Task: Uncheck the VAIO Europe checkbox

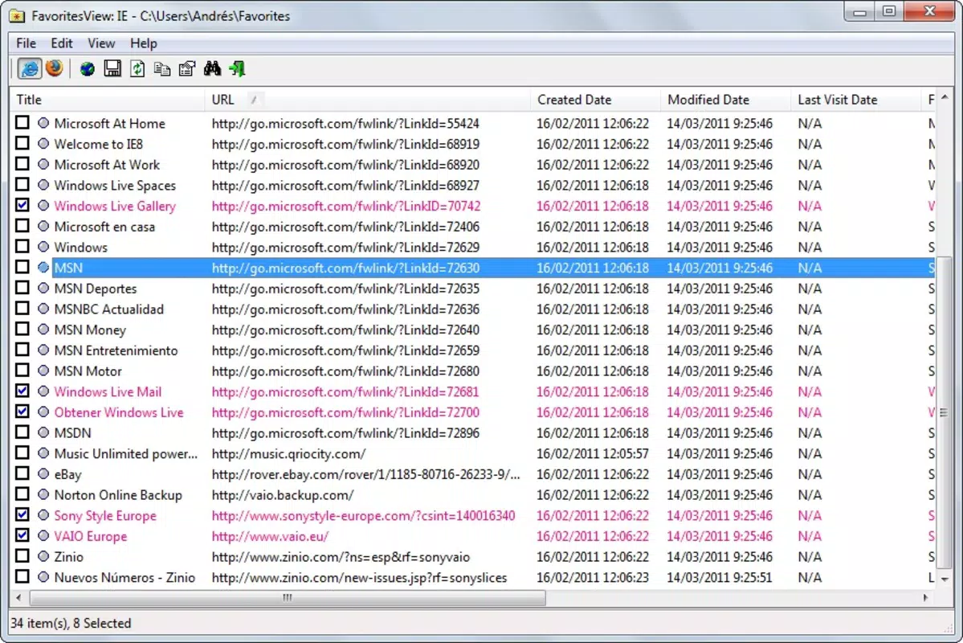Action: click(22, 534)
